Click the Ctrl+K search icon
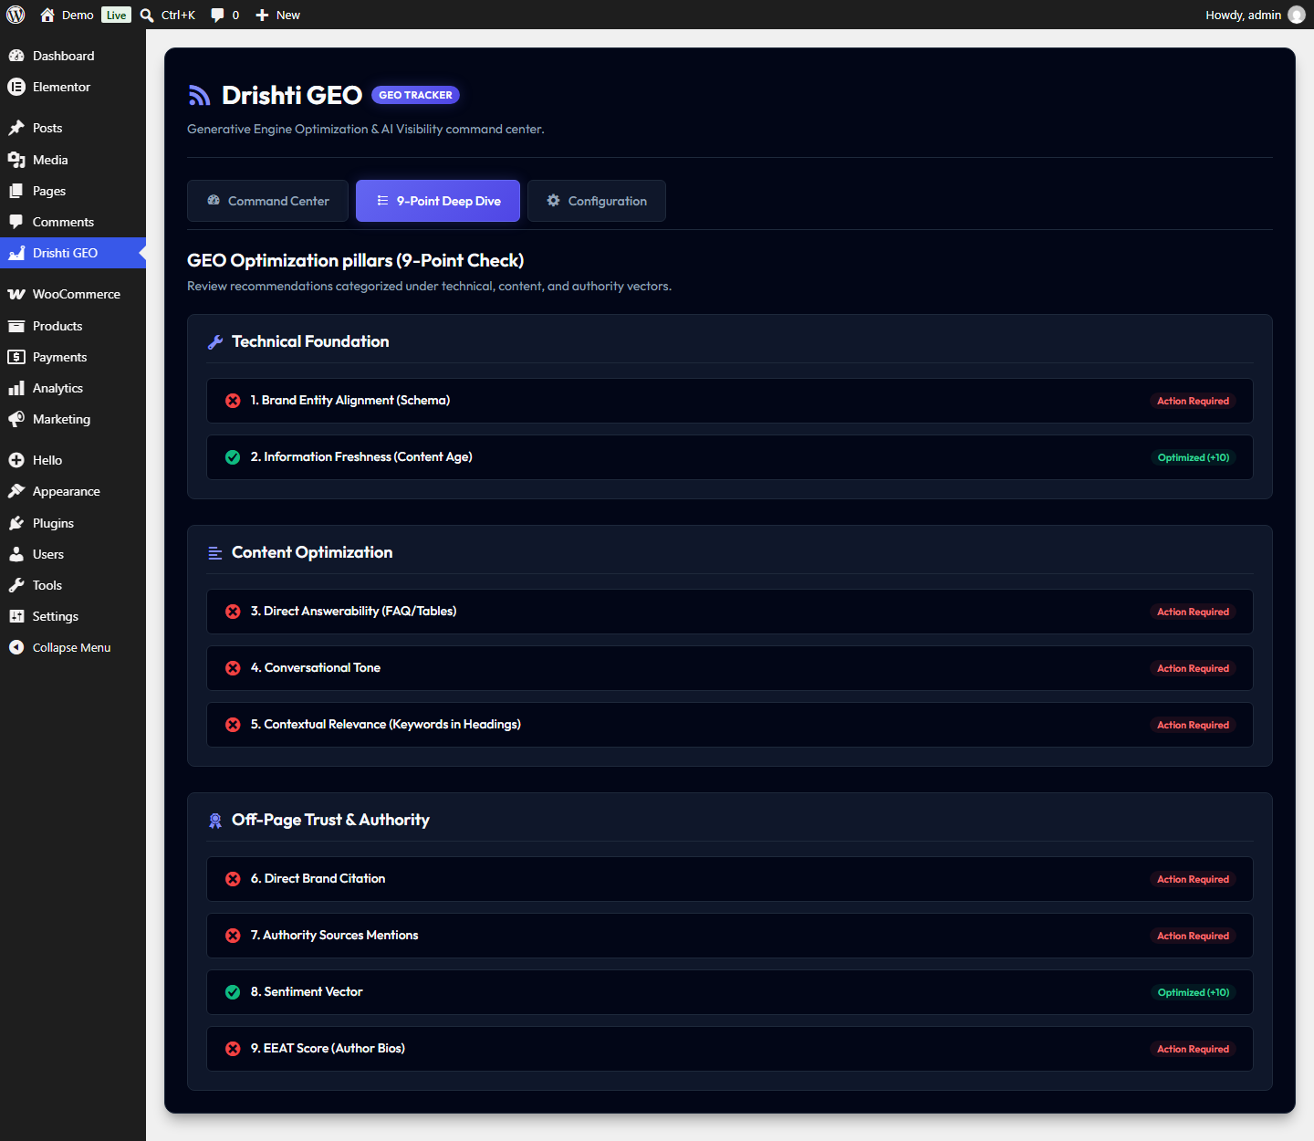The width and height of the screenshot is (1314, 1141). click(x=147, y=15)
